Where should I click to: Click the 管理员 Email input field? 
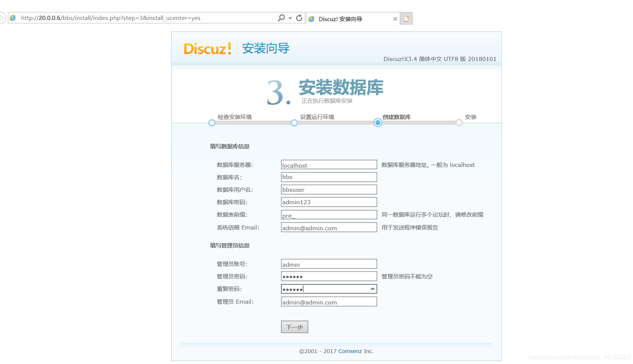pos(329,301)
